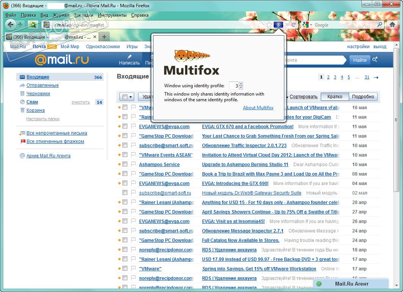Open the Файл menu
This screenshot has height=292, width=403.
[x=11, y=15]
